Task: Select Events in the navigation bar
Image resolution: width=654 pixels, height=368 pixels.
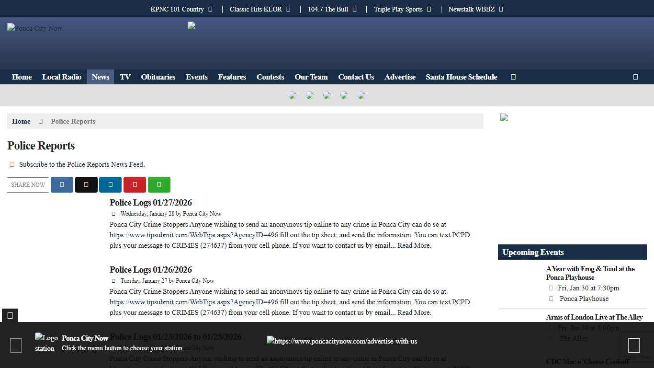Action: (x=197, y=77)
